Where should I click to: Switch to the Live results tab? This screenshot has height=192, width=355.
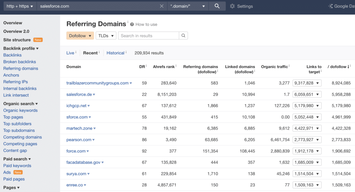coord(70,53)
